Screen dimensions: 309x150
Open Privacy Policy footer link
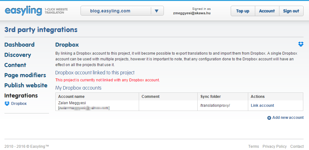(275, 147)
